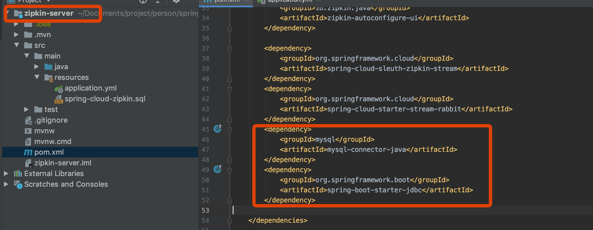Image resolution: width=593 pixels, height=230 pixels.
Task: Fold the mysql dependency block at line 45
Action: 230,130
